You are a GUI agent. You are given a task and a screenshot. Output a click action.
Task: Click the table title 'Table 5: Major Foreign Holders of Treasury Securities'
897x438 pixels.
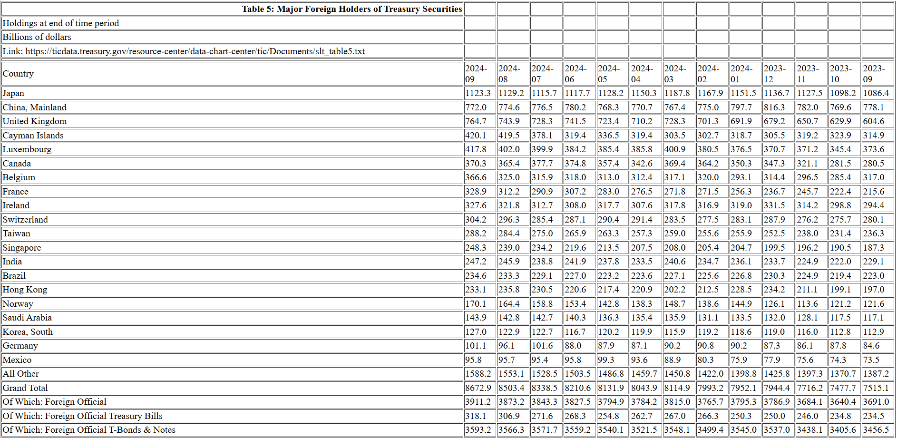[351, 9]
